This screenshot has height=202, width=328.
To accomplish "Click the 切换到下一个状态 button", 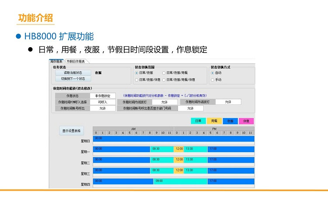I will 73,79.
